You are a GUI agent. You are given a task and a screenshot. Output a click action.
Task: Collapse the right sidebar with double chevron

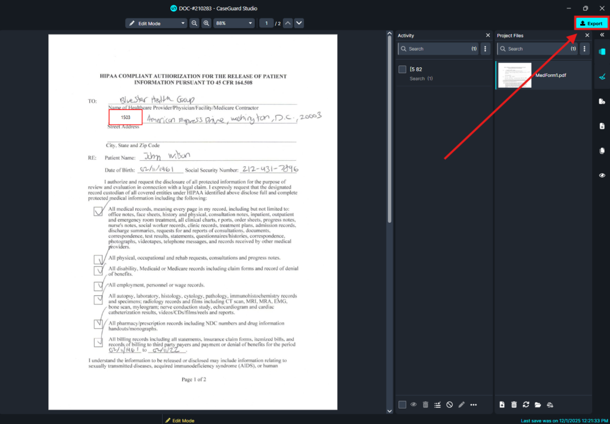[602, 35]
